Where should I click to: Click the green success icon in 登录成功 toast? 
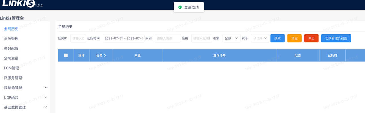click(x=180, y=7)
